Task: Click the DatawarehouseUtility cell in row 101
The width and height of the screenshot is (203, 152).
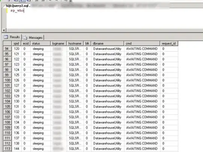Action: tap(107, 86)
